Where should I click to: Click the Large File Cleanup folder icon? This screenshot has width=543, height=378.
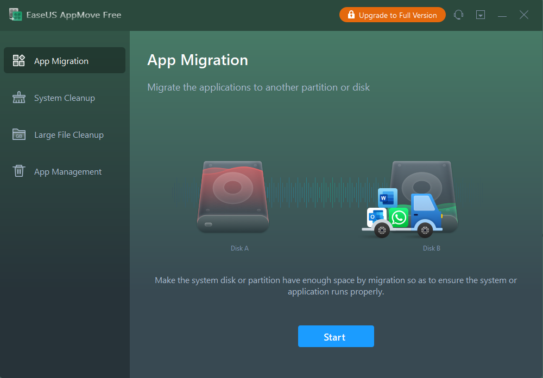click(x=19, y=134)
